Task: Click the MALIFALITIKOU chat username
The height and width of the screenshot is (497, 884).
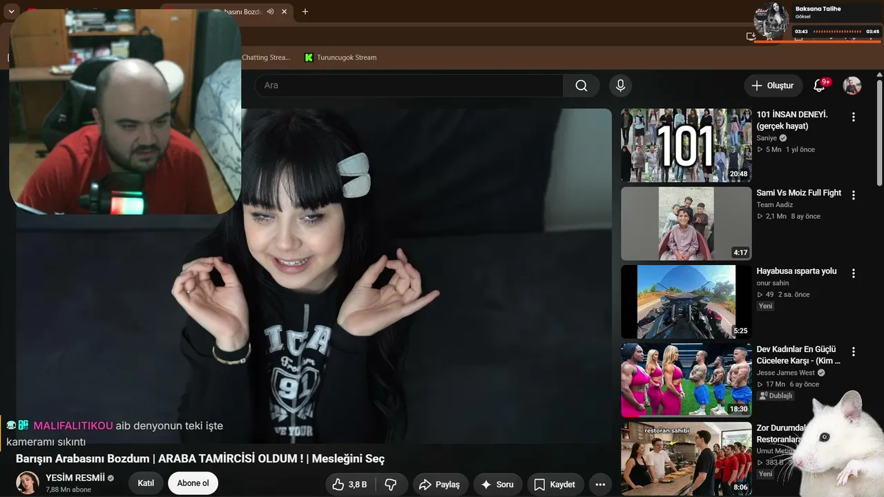Action: (x=73, y=426)
